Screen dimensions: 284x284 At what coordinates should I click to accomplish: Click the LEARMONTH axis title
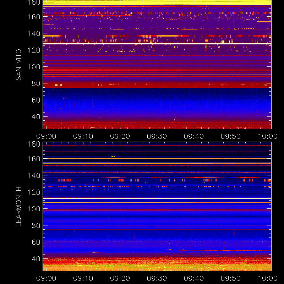[x=18, y=207]
